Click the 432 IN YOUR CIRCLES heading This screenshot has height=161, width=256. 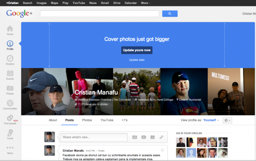[189, 133]
